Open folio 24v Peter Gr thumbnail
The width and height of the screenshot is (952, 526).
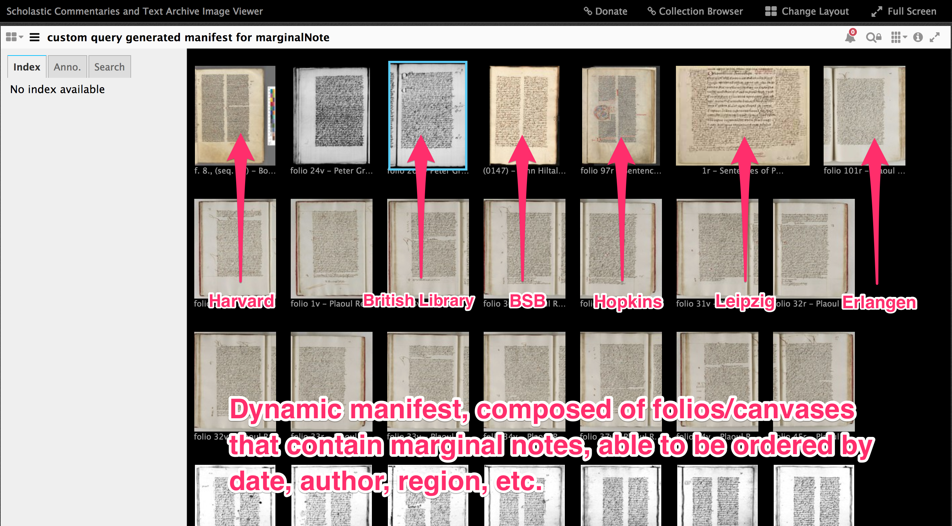(332, 115)
